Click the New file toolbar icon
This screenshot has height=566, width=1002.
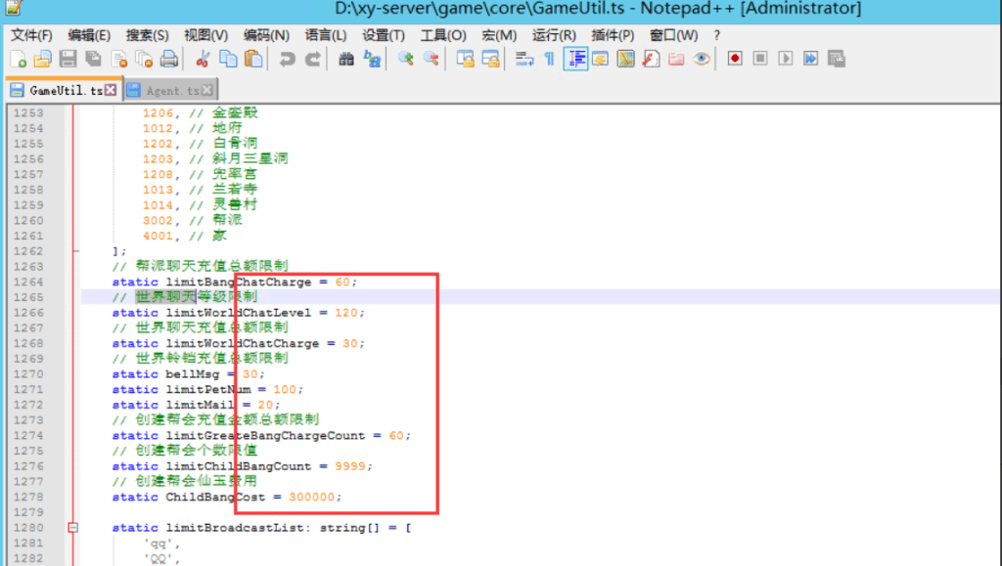[x=19, y=59]
